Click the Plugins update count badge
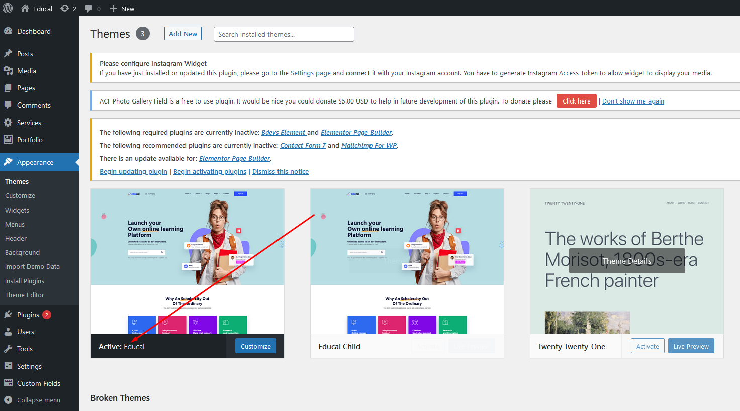This screenshot has width=740, height=411. 47,315
